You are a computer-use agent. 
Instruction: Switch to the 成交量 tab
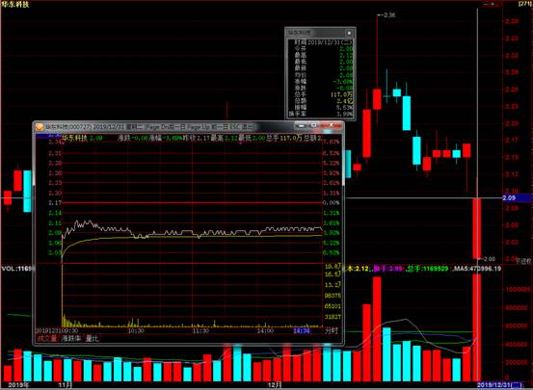click(47, 338)
